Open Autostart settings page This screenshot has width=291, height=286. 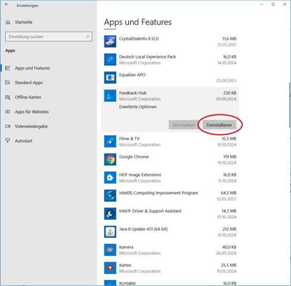23,141
